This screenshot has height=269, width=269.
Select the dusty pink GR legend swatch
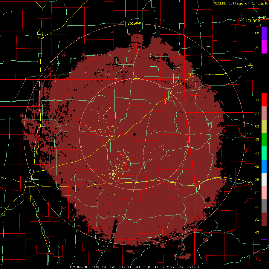[264, 113]
